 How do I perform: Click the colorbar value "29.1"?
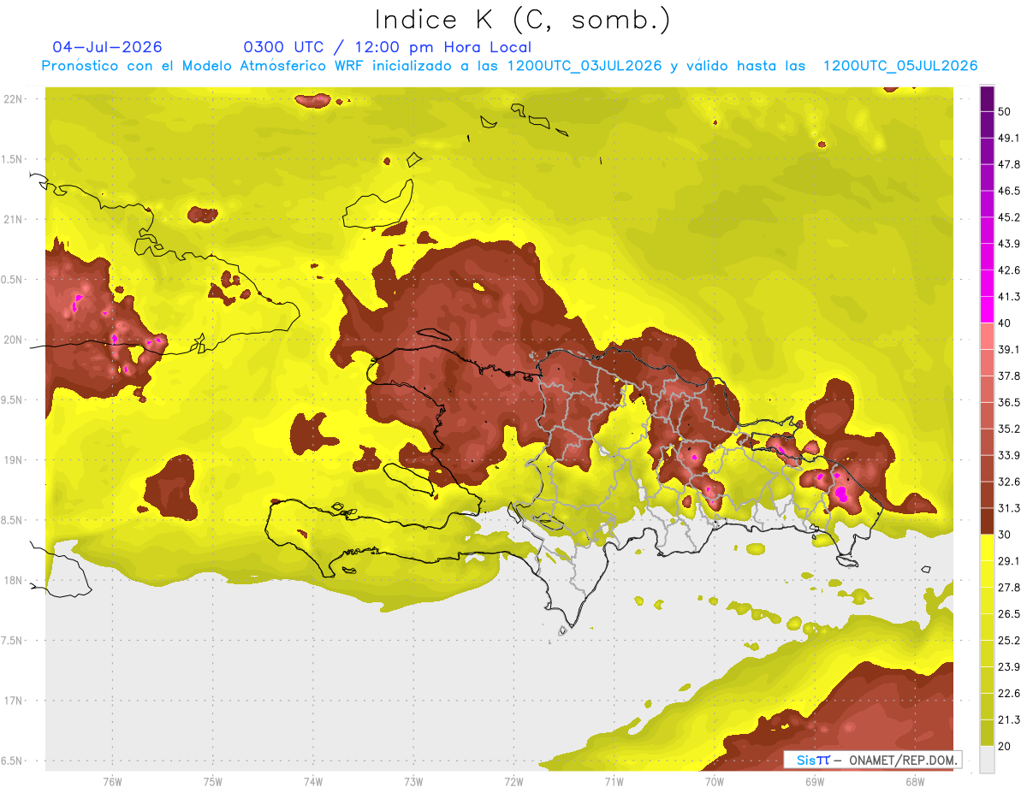[x=1008, y=561]
